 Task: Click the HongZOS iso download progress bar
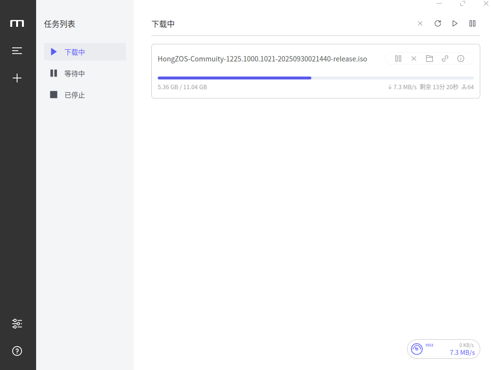(x=316, y=78)
